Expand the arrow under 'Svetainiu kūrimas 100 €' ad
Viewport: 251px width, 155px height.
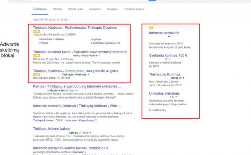click(x=170, y=59)
